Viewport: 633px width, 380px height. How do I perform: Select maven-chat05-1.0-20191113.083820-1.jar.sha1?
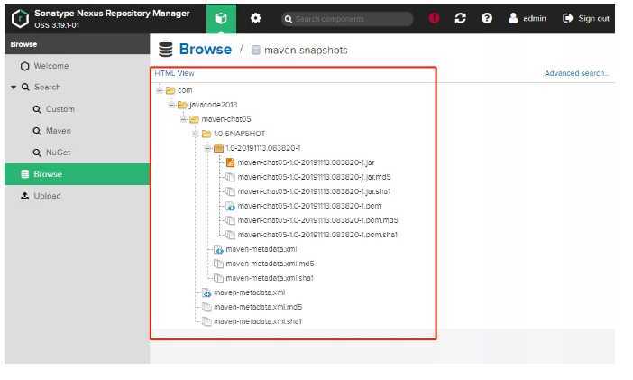point(314,191)
